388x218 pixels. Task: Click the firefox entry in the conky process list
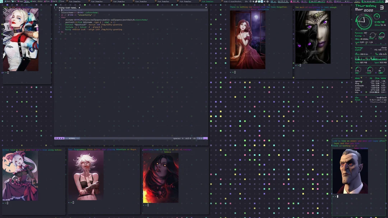coord(357,90)
